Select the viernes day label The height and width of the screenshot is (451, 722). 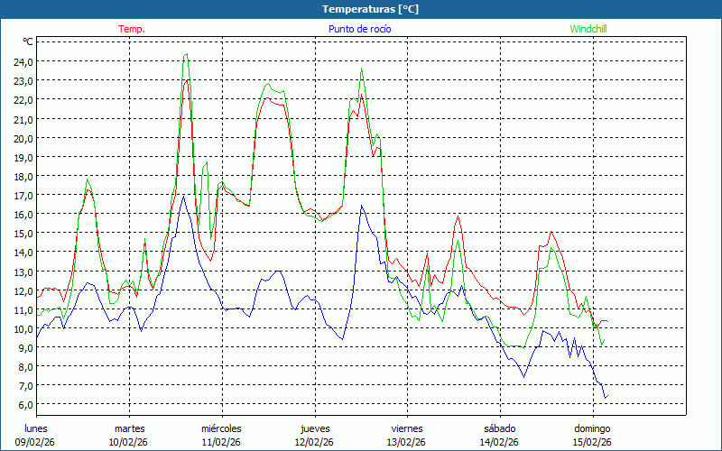[407, 428]
